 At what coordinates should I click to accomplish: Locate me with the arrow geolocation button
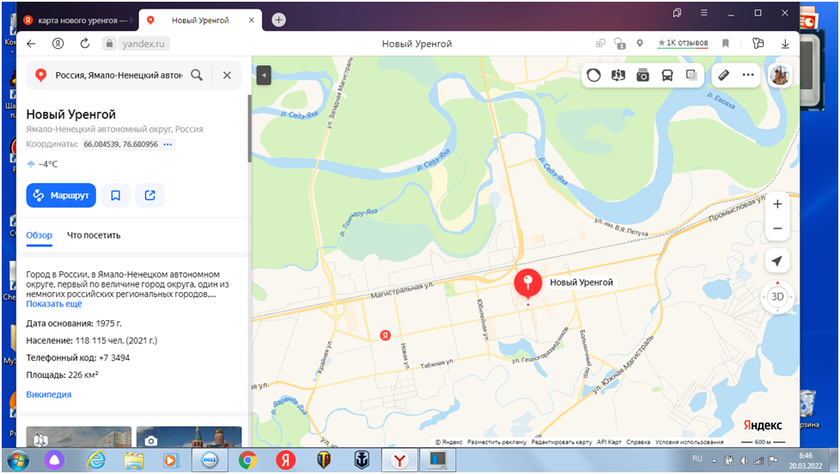click(777, 261)
